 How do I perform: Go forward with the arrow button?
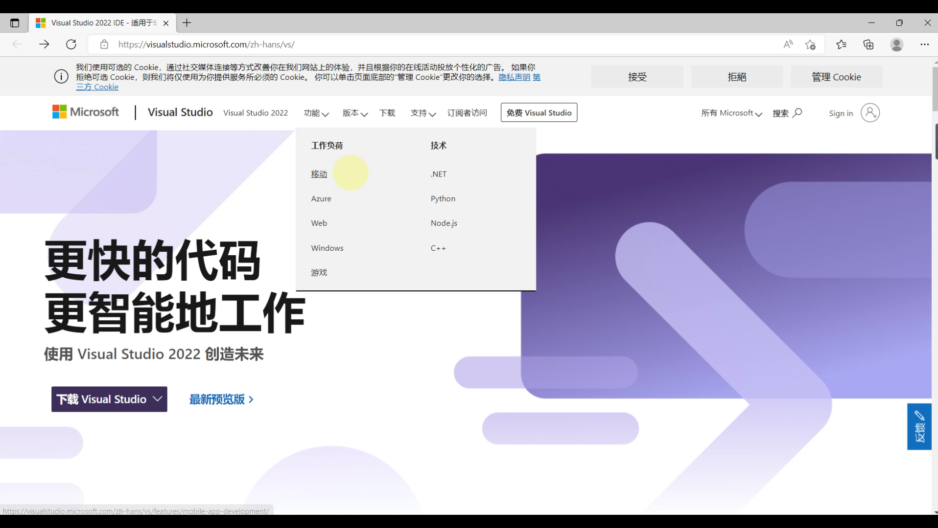(44, 44)
